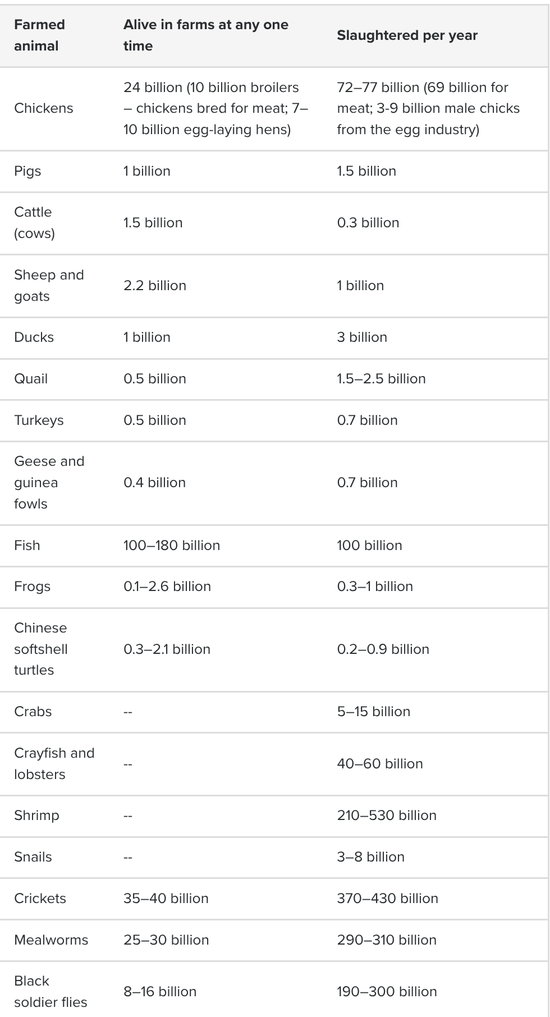
Task: Select the Turkeys row label
Action: pyautogui.click(x=39, y=420)
